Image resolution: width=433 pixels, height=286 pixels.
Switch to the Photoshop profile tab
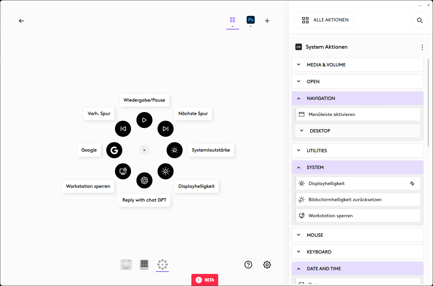(x=251, y=20)
